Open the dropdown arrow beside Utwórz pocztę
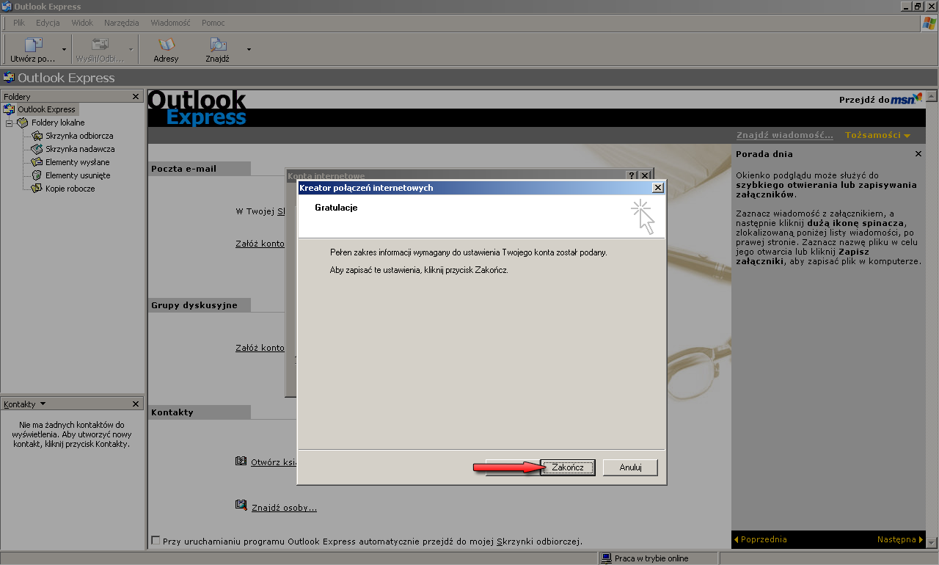 tap(65, 49)
